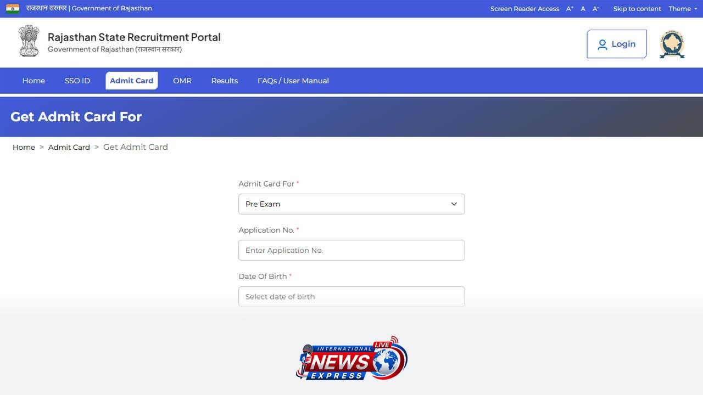Click the national emblem logo

(x=29, y=41)
